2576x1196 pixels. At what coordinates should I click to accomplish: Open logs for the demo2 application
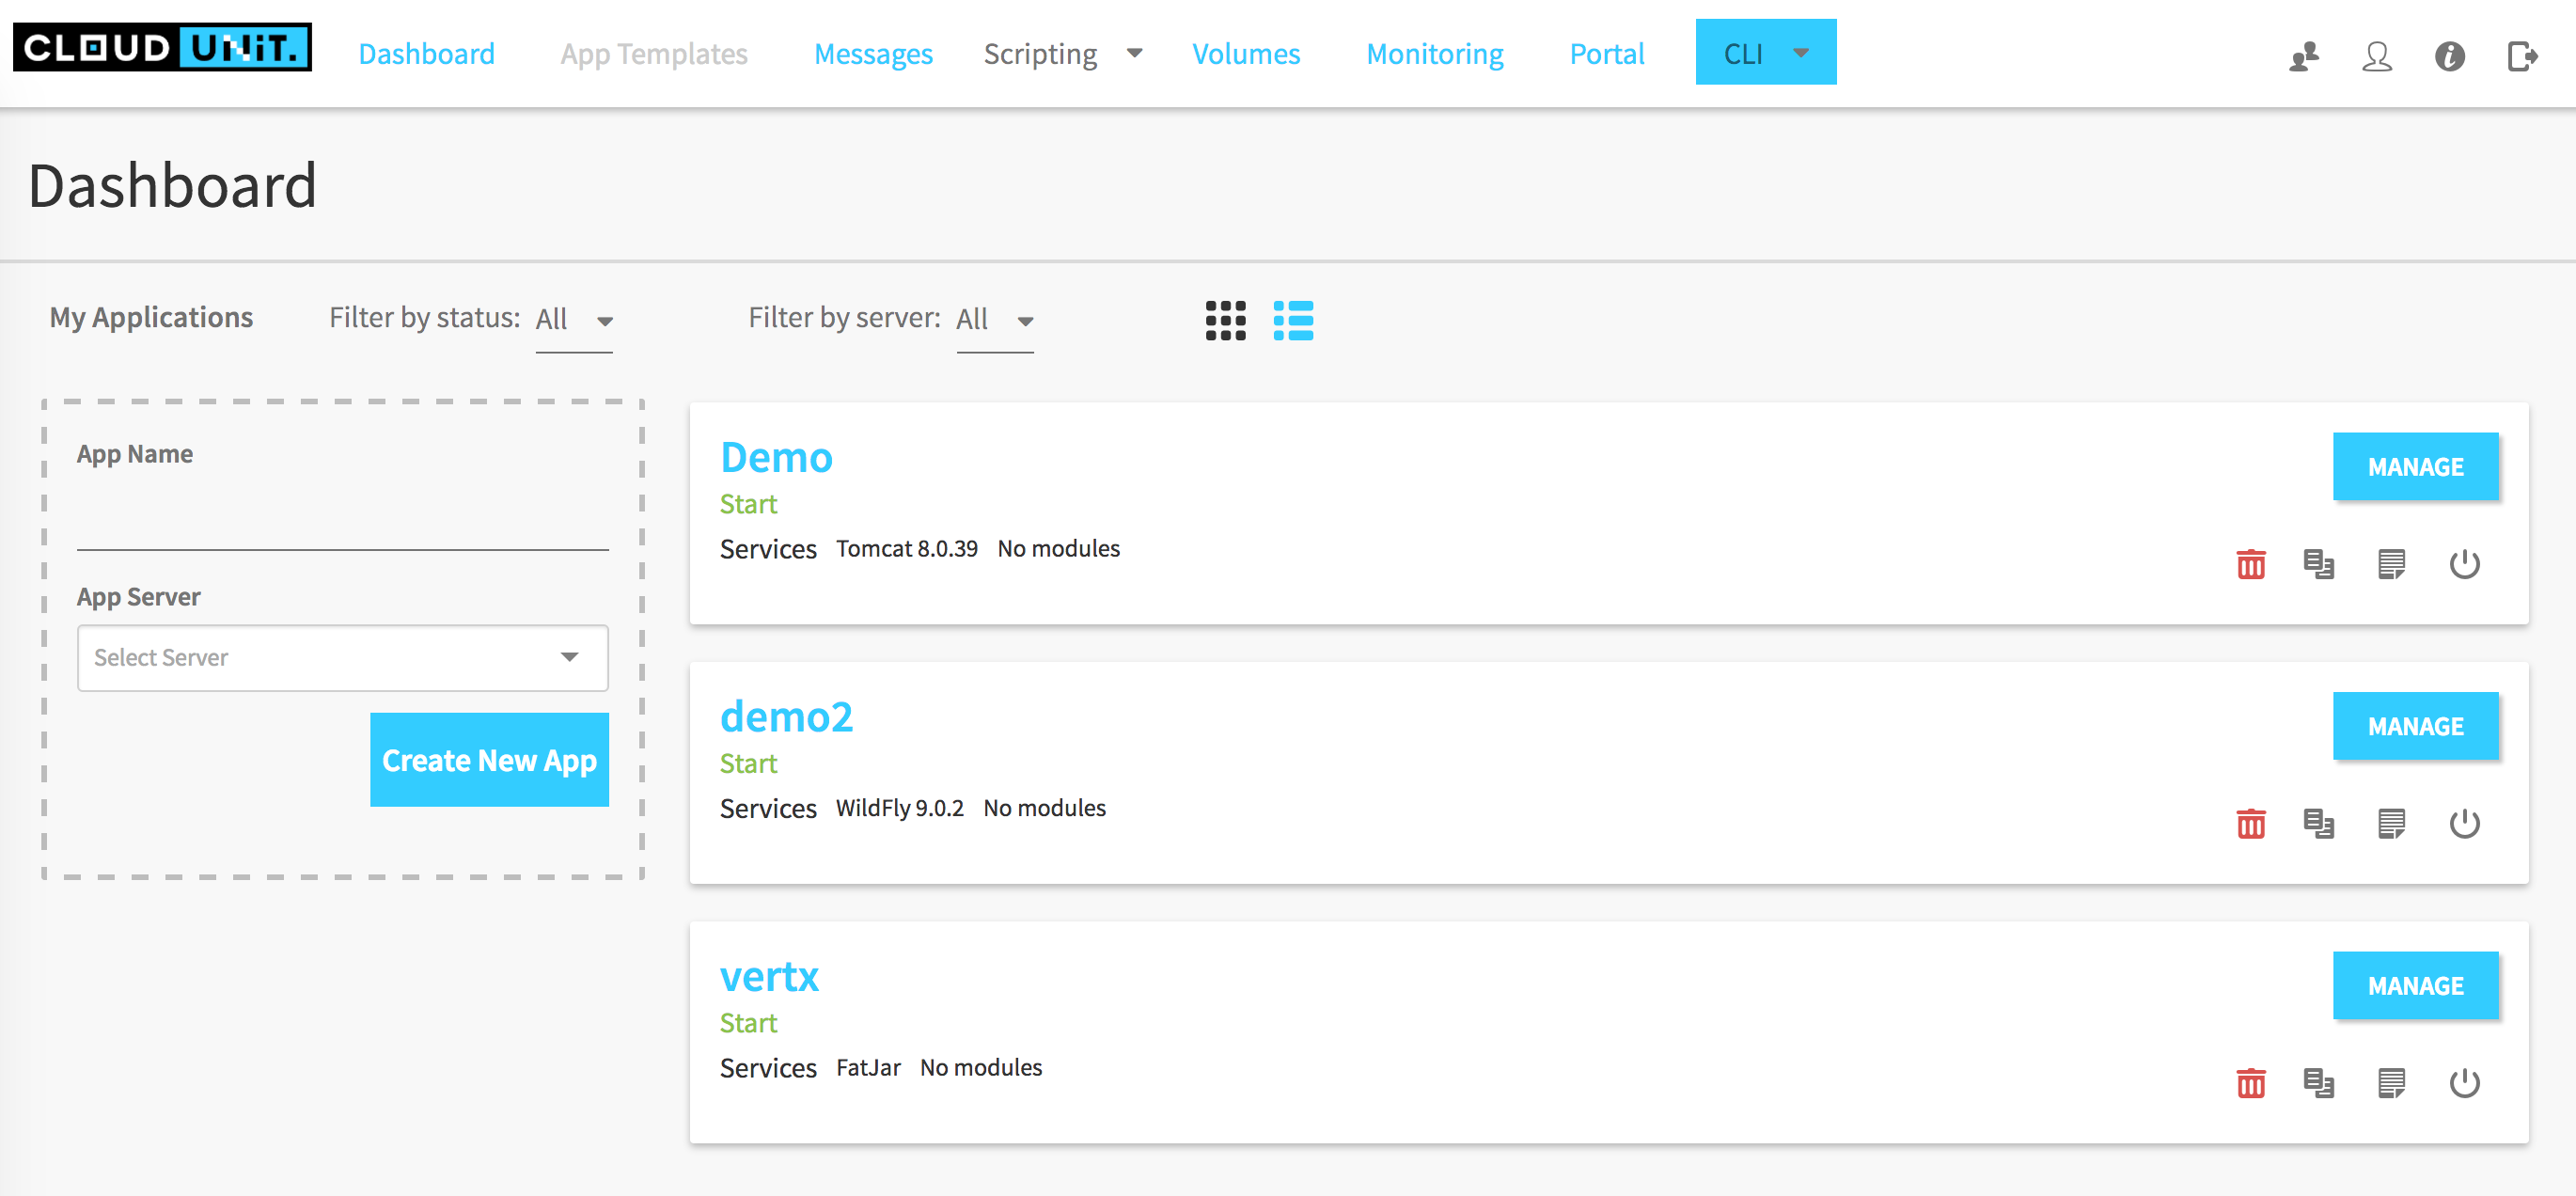pos(2392,823)
